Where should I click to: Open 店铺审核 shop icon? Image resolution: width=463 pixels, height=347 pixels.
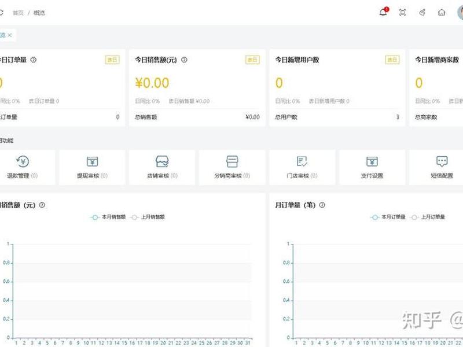[x=162, y=161]
